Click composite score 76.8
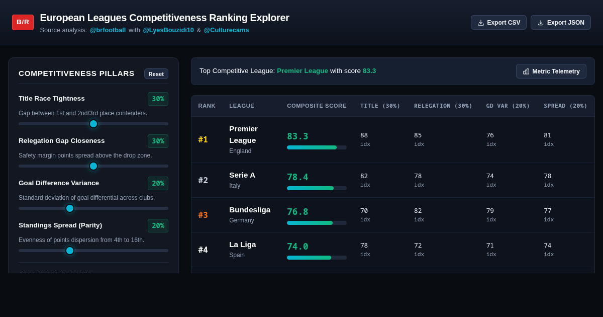The height and width of the screenshot is (317, 603). tap(297, 212)
